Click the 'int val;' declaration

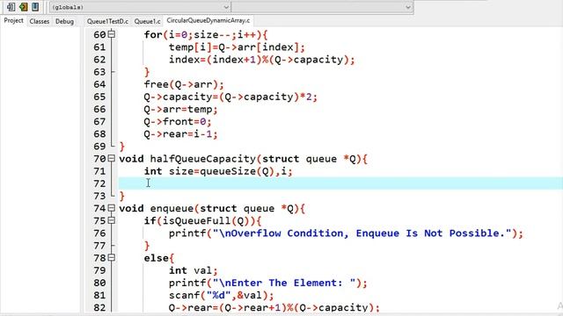(x=194, y=270)
